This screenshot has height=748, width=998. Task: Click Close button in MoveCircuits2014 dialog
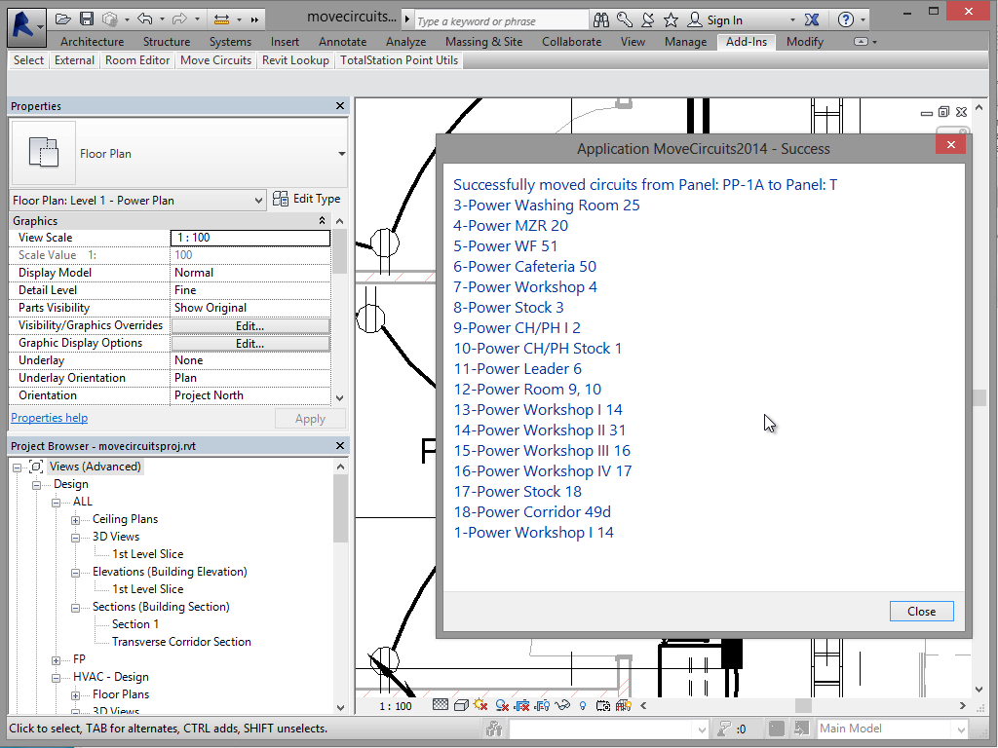(x=921, y=612)
